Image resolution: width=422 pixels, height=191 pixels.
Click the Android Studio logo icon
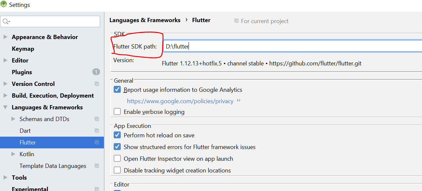point(4,5)
